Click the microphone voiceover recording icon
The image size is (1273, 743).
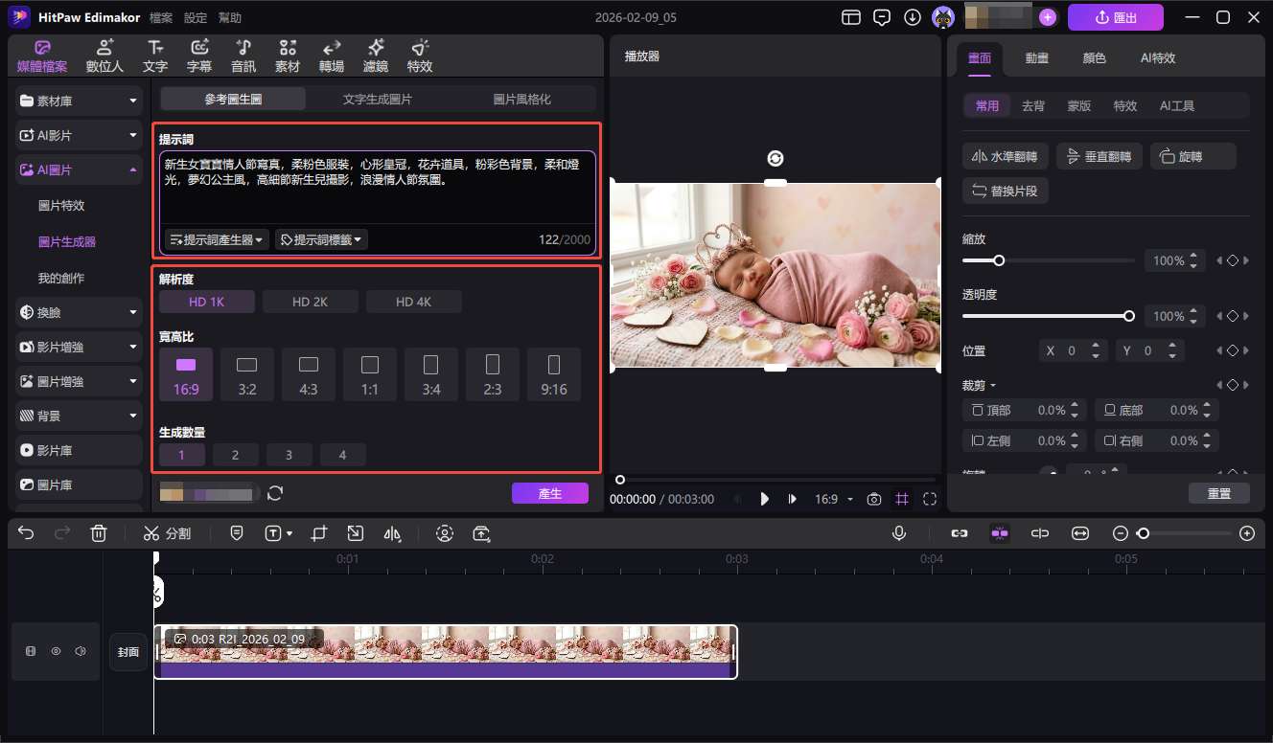tap(899, 533)
